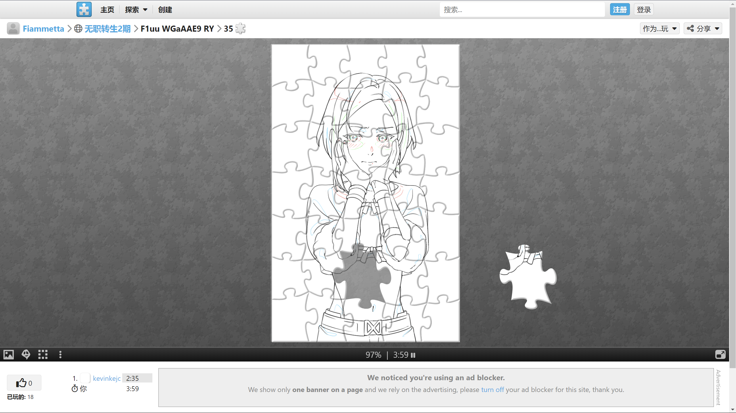Enter fullscreen mode with the expand icon

pyautogui.click(x=720, y=354)
